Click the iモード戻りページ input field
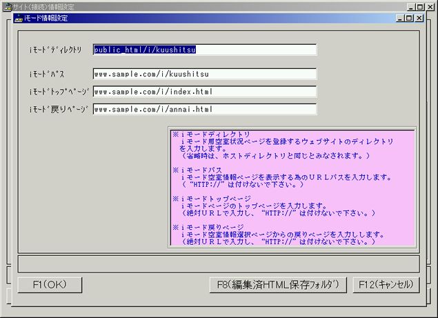Screen dimensions: 438x318 pyautogui.click(x=205, y=109)
